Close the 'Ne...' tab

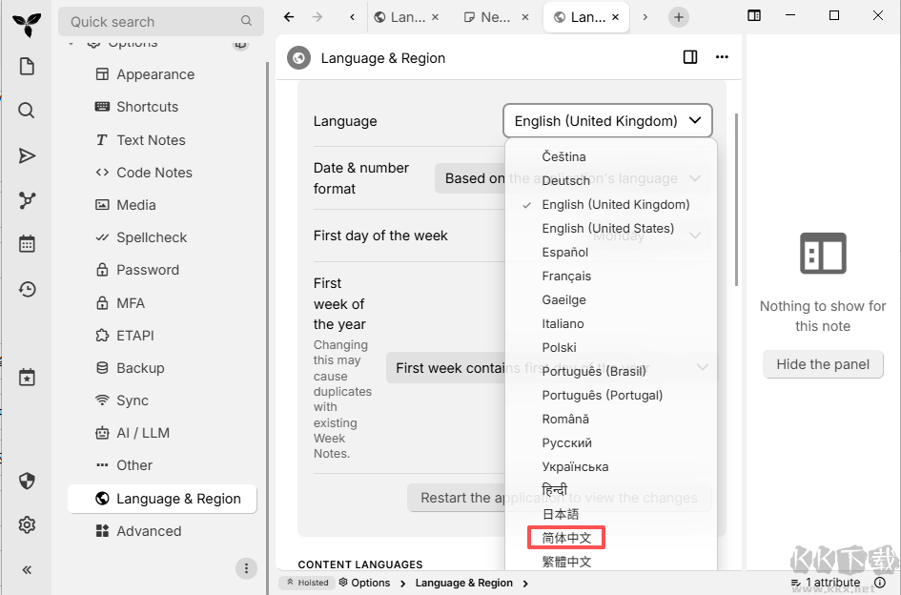coord(525,17)
